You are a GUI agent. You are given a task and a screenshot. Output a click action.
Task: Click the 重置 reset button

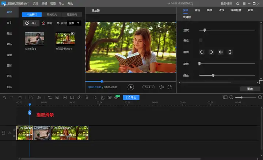[250, 89]
